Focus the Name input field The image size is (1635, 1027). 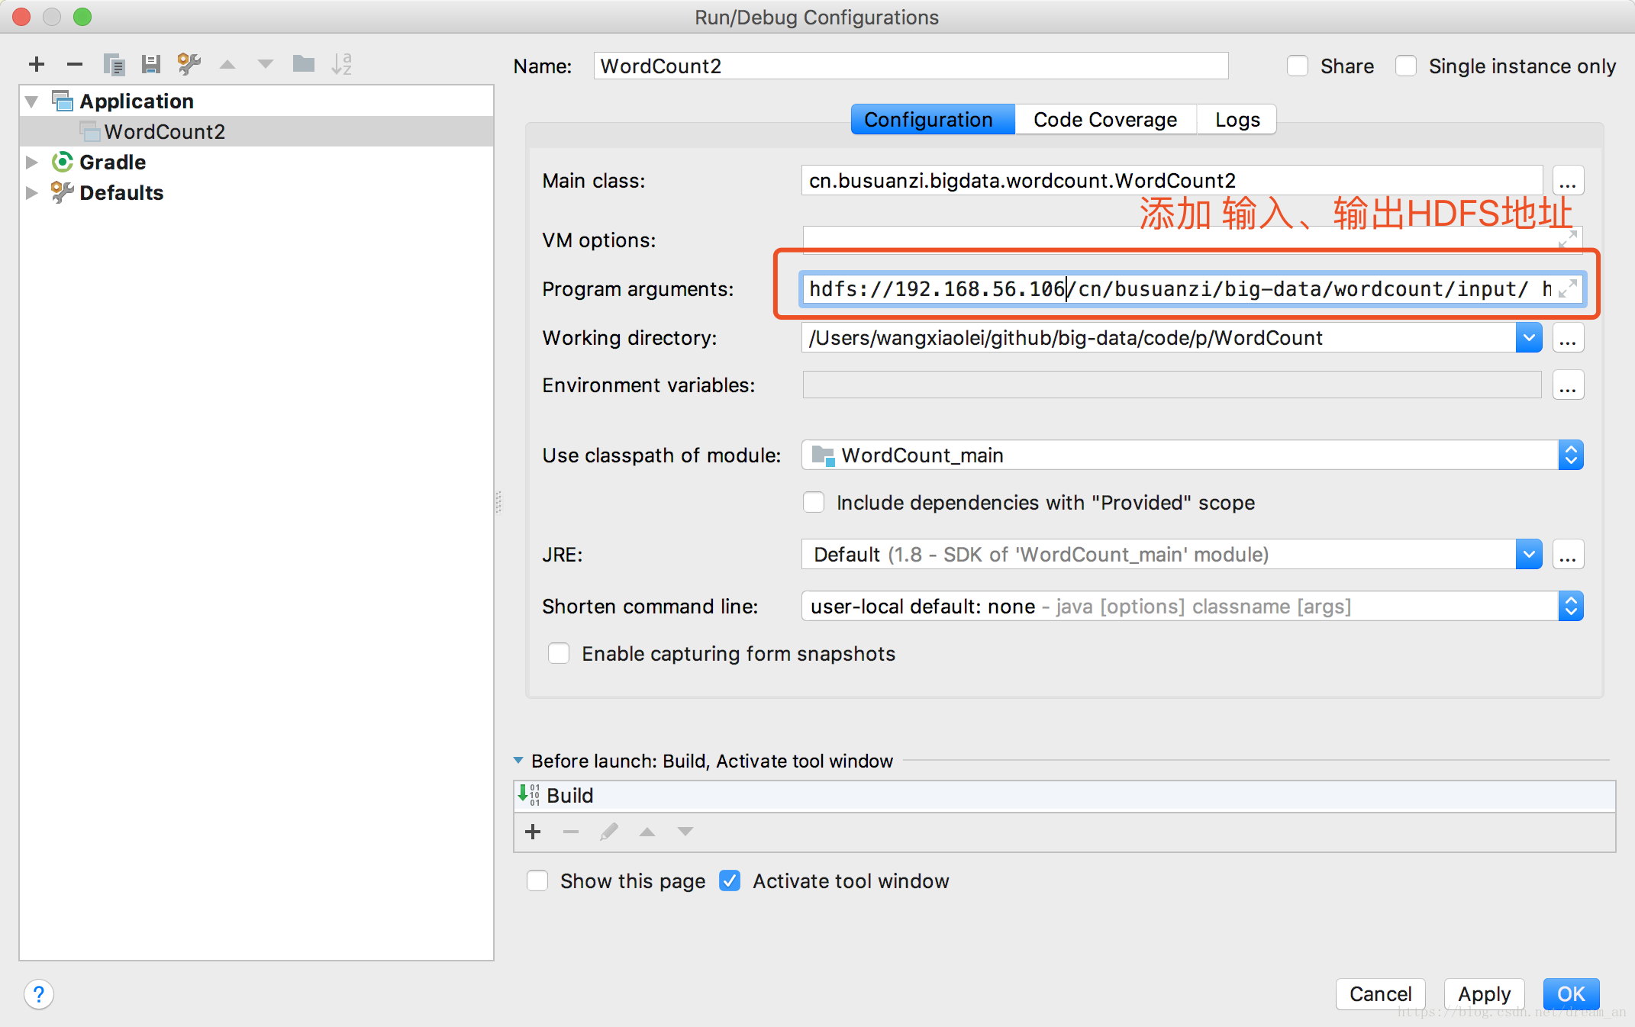click(x=911, y=66)
